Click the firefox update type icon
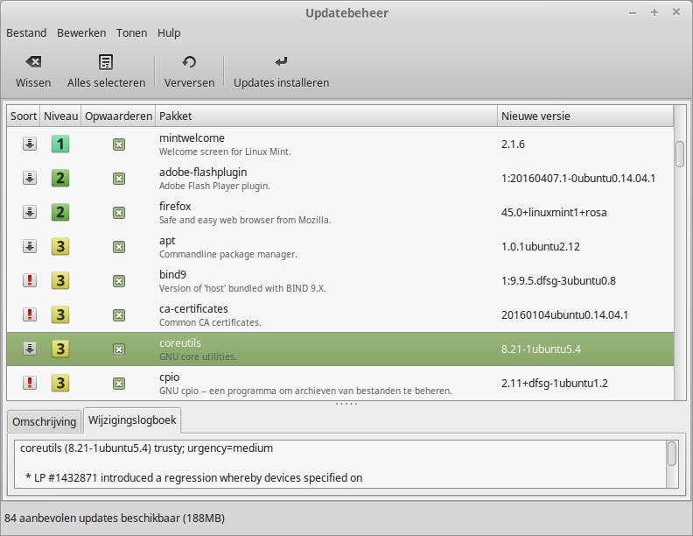693x536 pixels. 30,212
